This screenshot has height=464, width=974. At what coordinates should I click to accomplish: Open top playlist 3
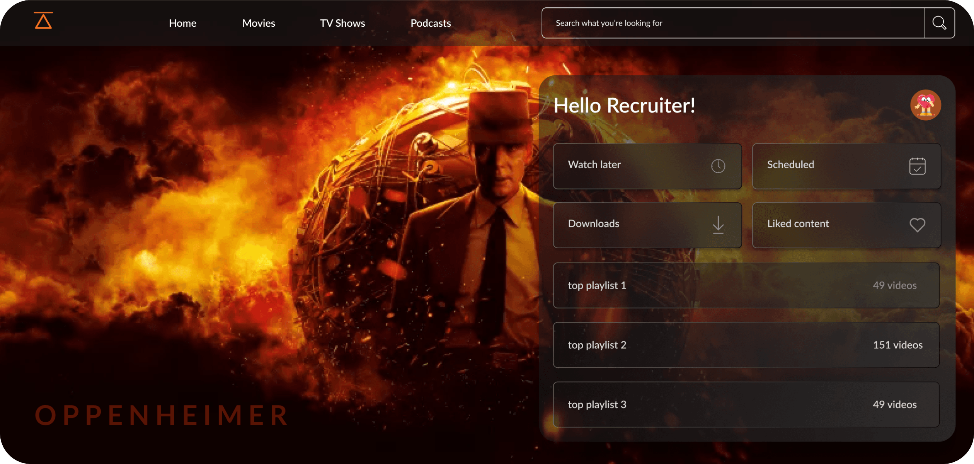point(746,404)
